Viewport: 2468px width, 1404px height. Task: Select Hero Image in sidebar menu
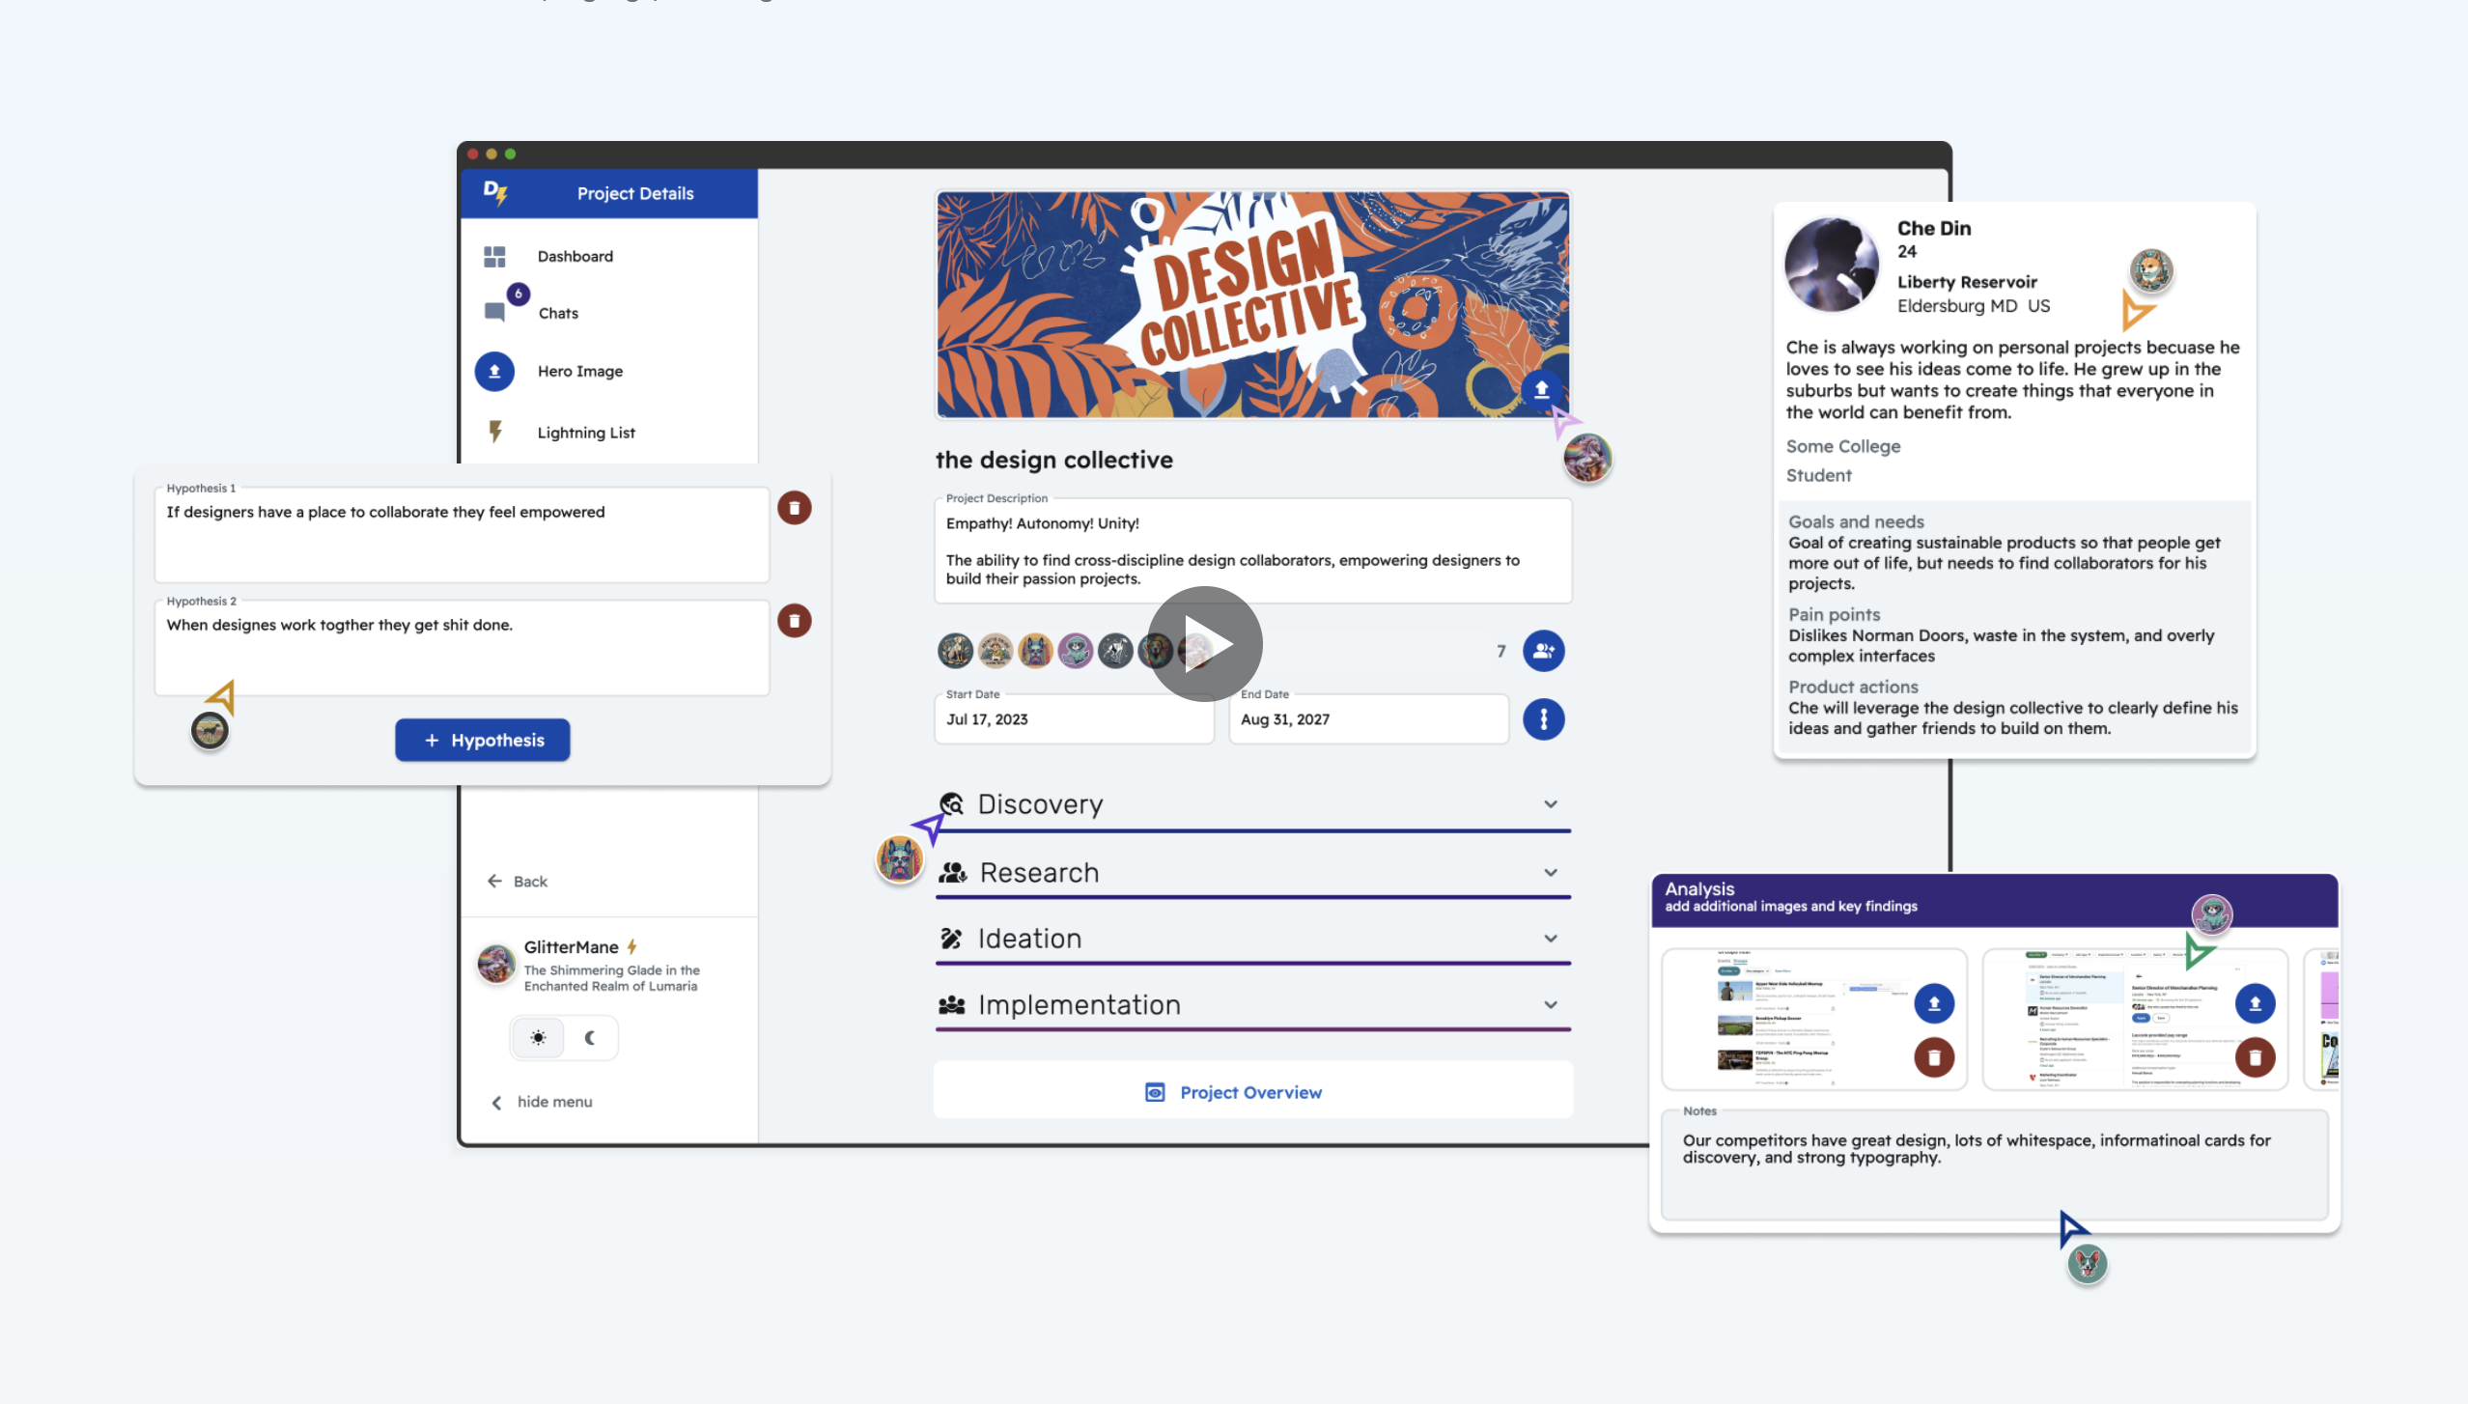pos(579,371)
